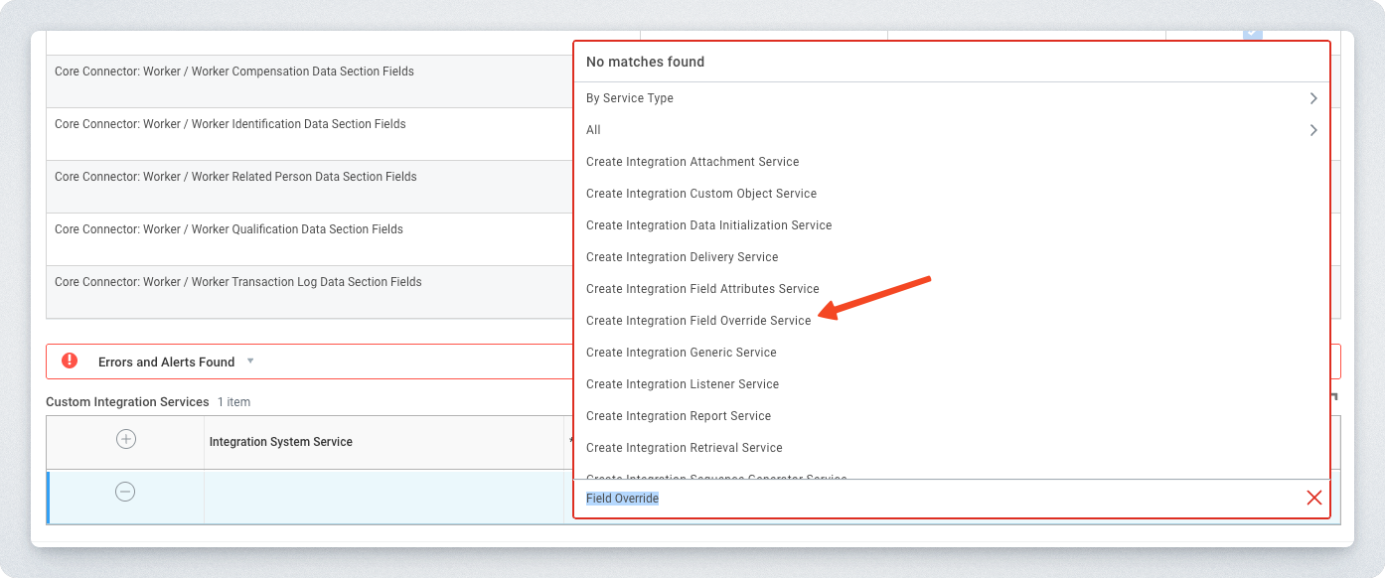
Task: Click the chevron beside By Service Type
Action: tap(1313, 98)
